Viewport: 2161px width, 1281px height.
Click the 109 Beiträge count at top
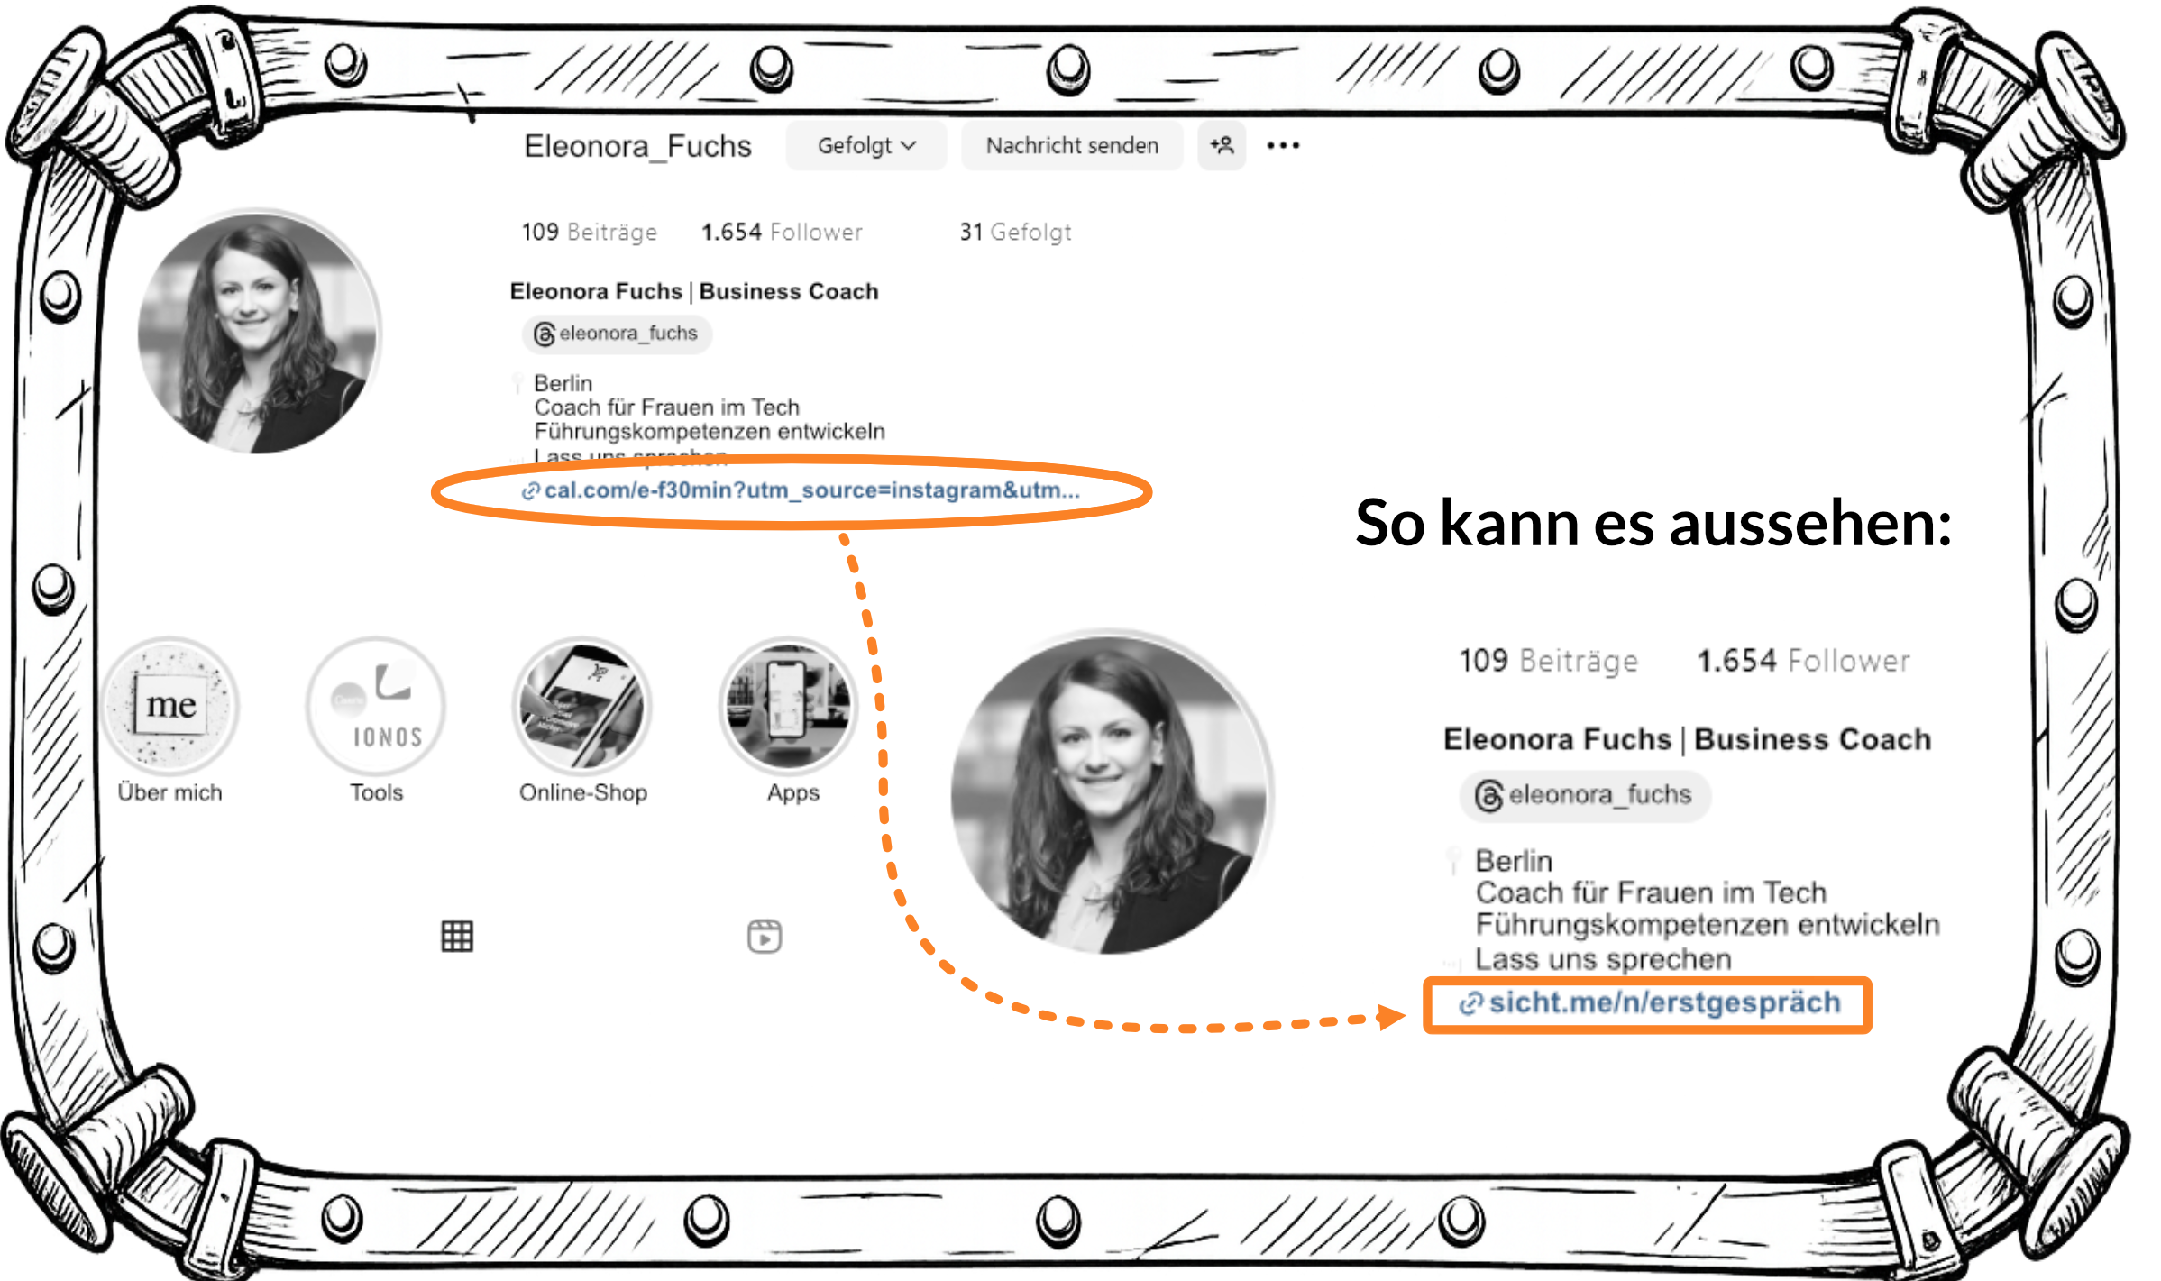pos(589,233)
